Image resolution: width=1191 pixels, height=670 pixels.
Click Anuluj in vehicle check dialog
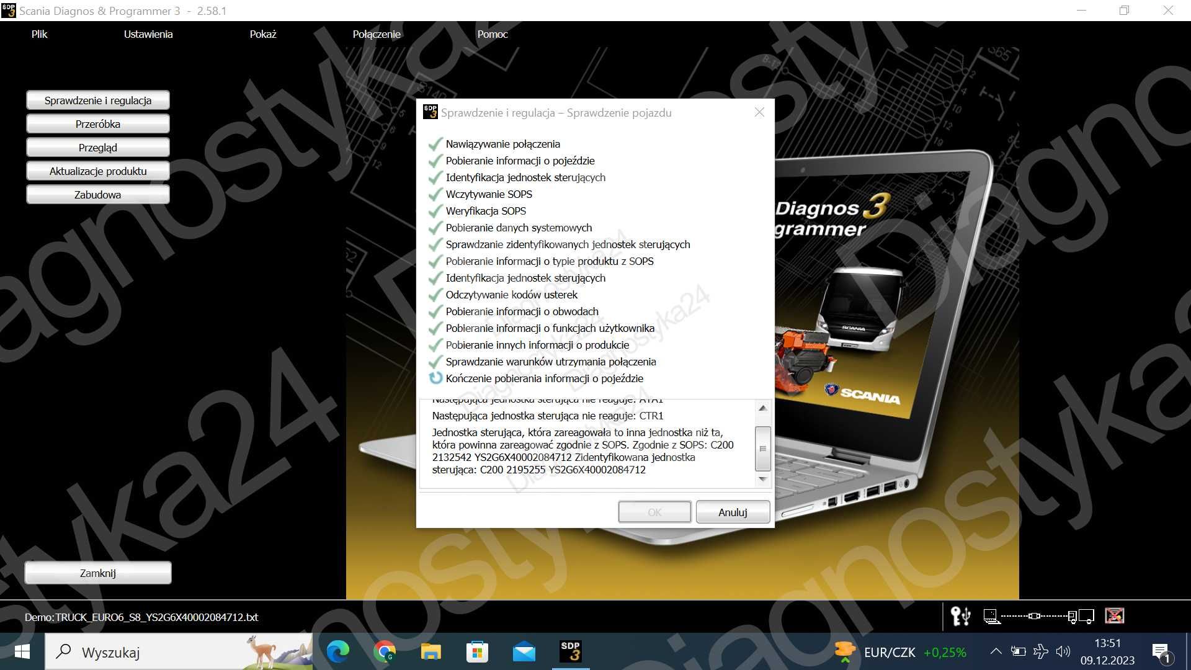click(x=733, y=512)
